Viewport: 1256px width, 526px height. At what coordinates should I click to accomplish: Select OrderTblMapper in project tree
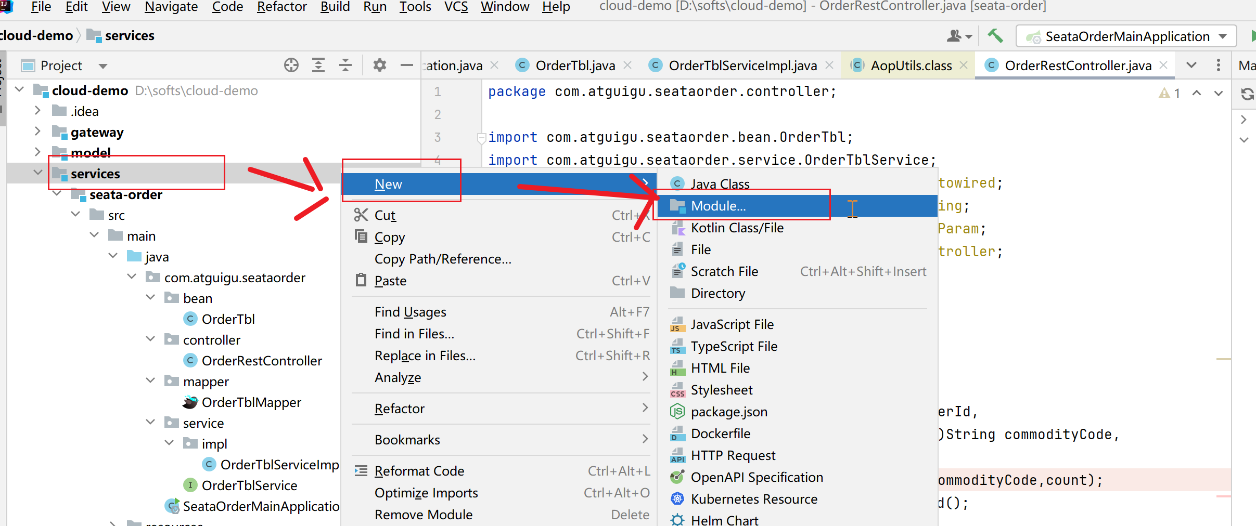click(x=251, y=402)
